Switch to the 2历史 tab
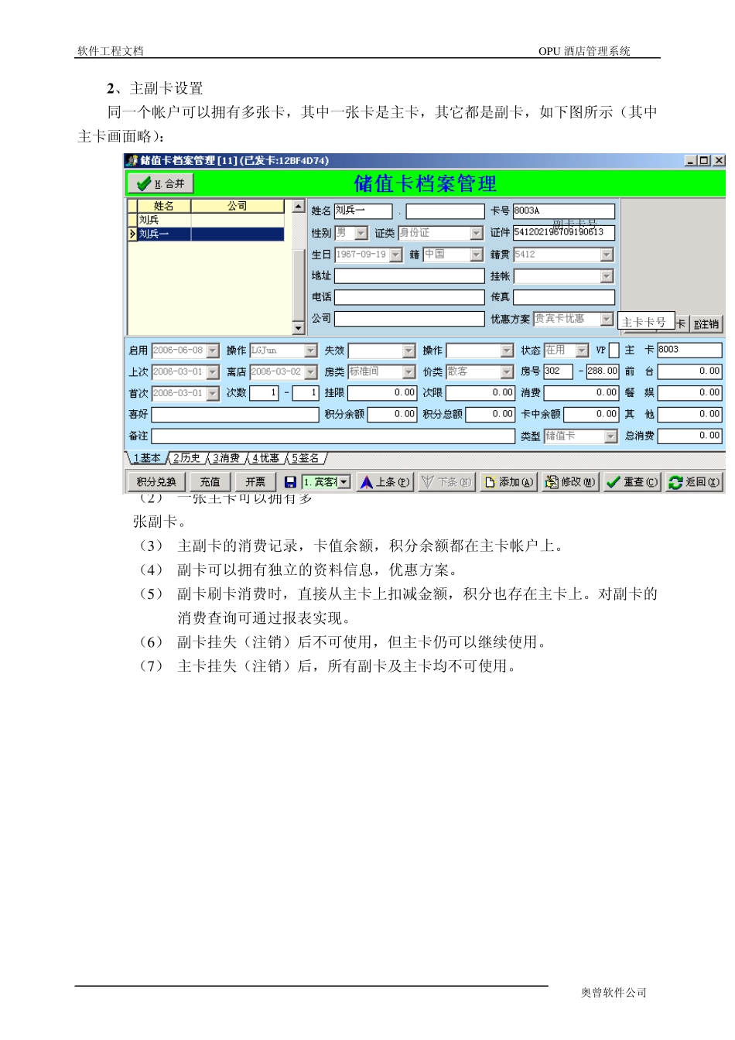Screen dimensions: 735x1040 click(x=186, y=458)
